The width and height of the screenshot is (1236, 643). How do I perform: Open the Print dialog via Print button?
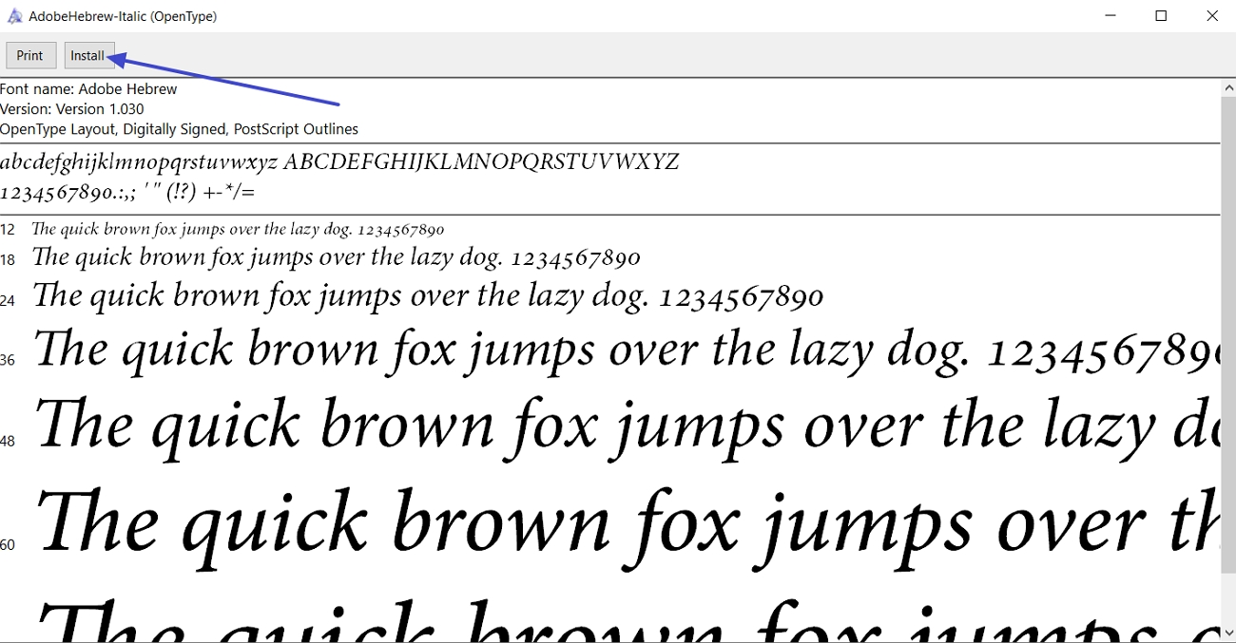(x=30, y=55)
